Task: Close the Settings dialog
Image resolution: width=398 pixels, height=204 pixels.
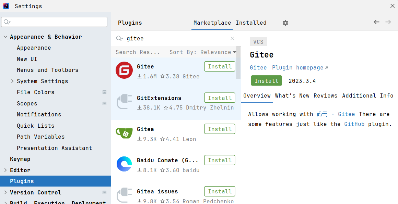Action: (x=392, y=6)
